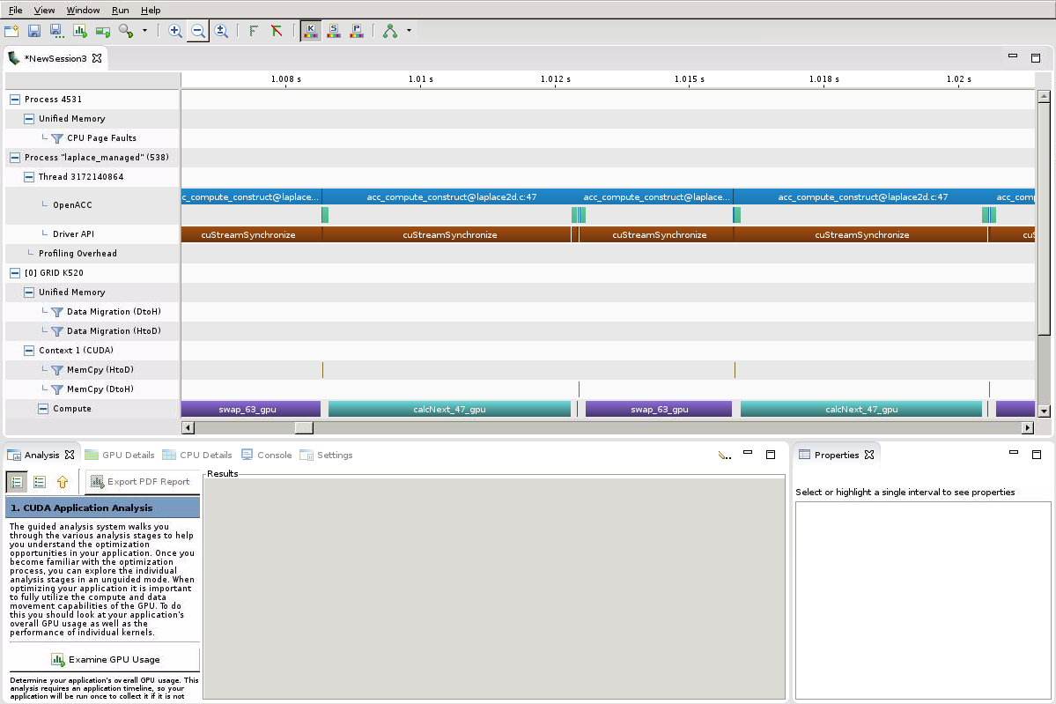
Task: Click the new session toolbar icon
Action: [x=11, y=31]
